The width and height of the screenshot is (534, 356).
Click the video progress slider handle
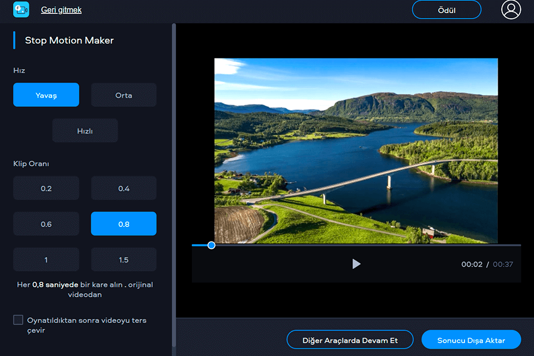[x=211, y=245]
